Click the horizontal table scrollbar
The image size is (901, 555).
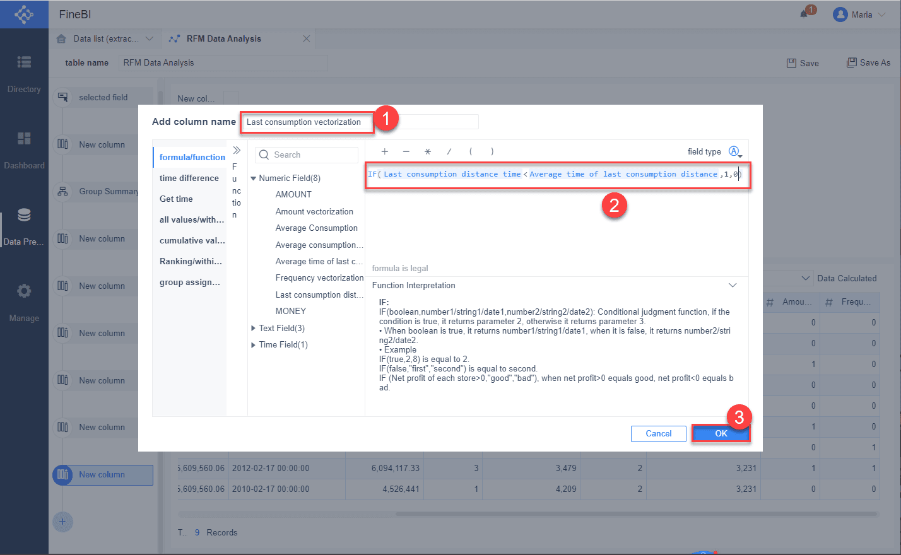click(x=636, y=514)
